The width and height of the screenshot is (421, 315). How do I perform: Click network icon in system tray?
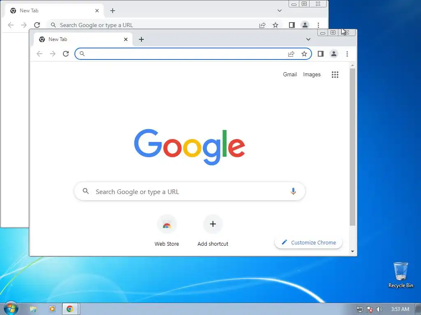click(x=359, y=309)
